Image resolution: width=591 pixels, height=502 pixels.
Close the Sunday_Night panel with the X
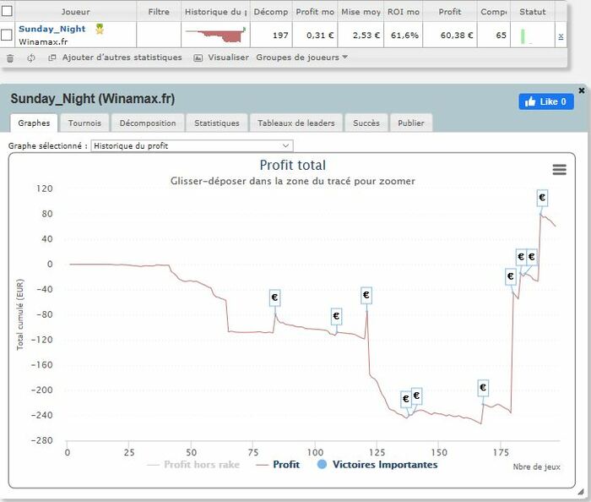click(582, 90)
